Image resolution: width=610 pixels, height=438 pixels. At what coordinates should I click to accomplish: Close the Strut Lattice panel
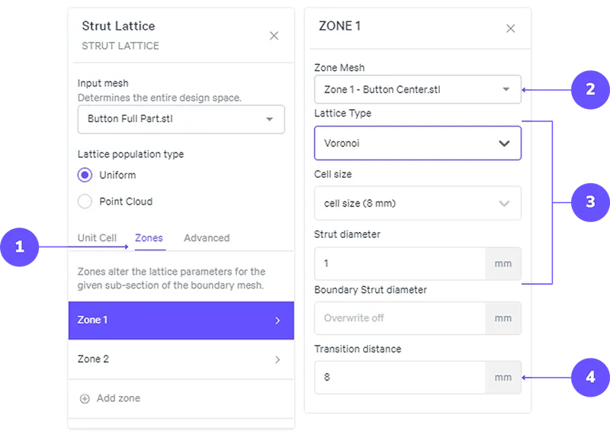point(274,36)
